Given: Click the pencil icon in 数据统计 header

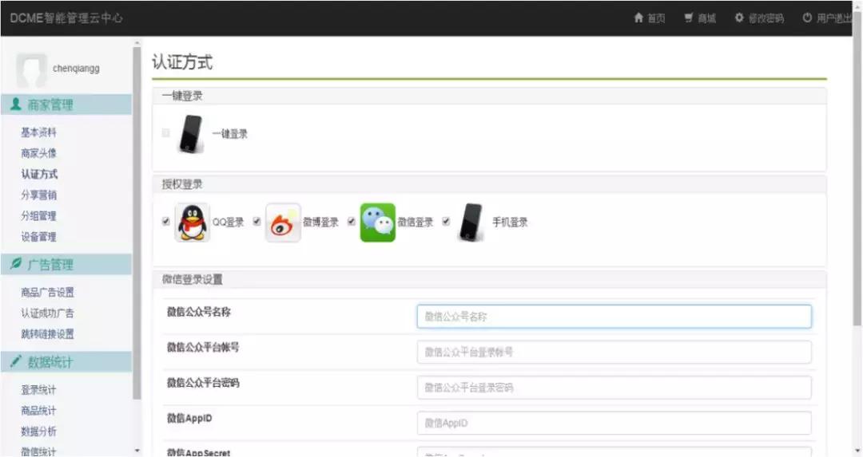Looking at the screenshot, I should (x=16, y=360).
